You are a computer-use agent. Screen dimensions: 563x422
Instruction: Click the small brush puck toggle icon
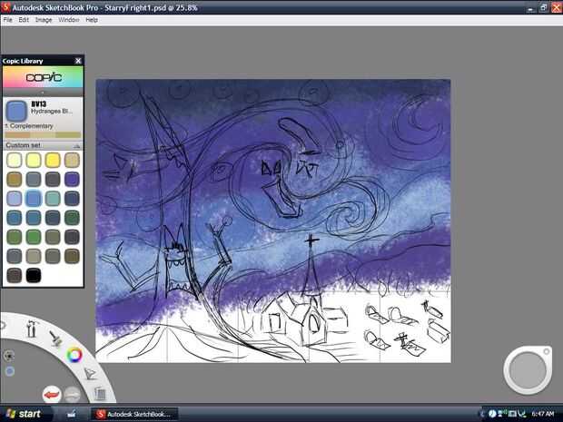coord(8,356)
